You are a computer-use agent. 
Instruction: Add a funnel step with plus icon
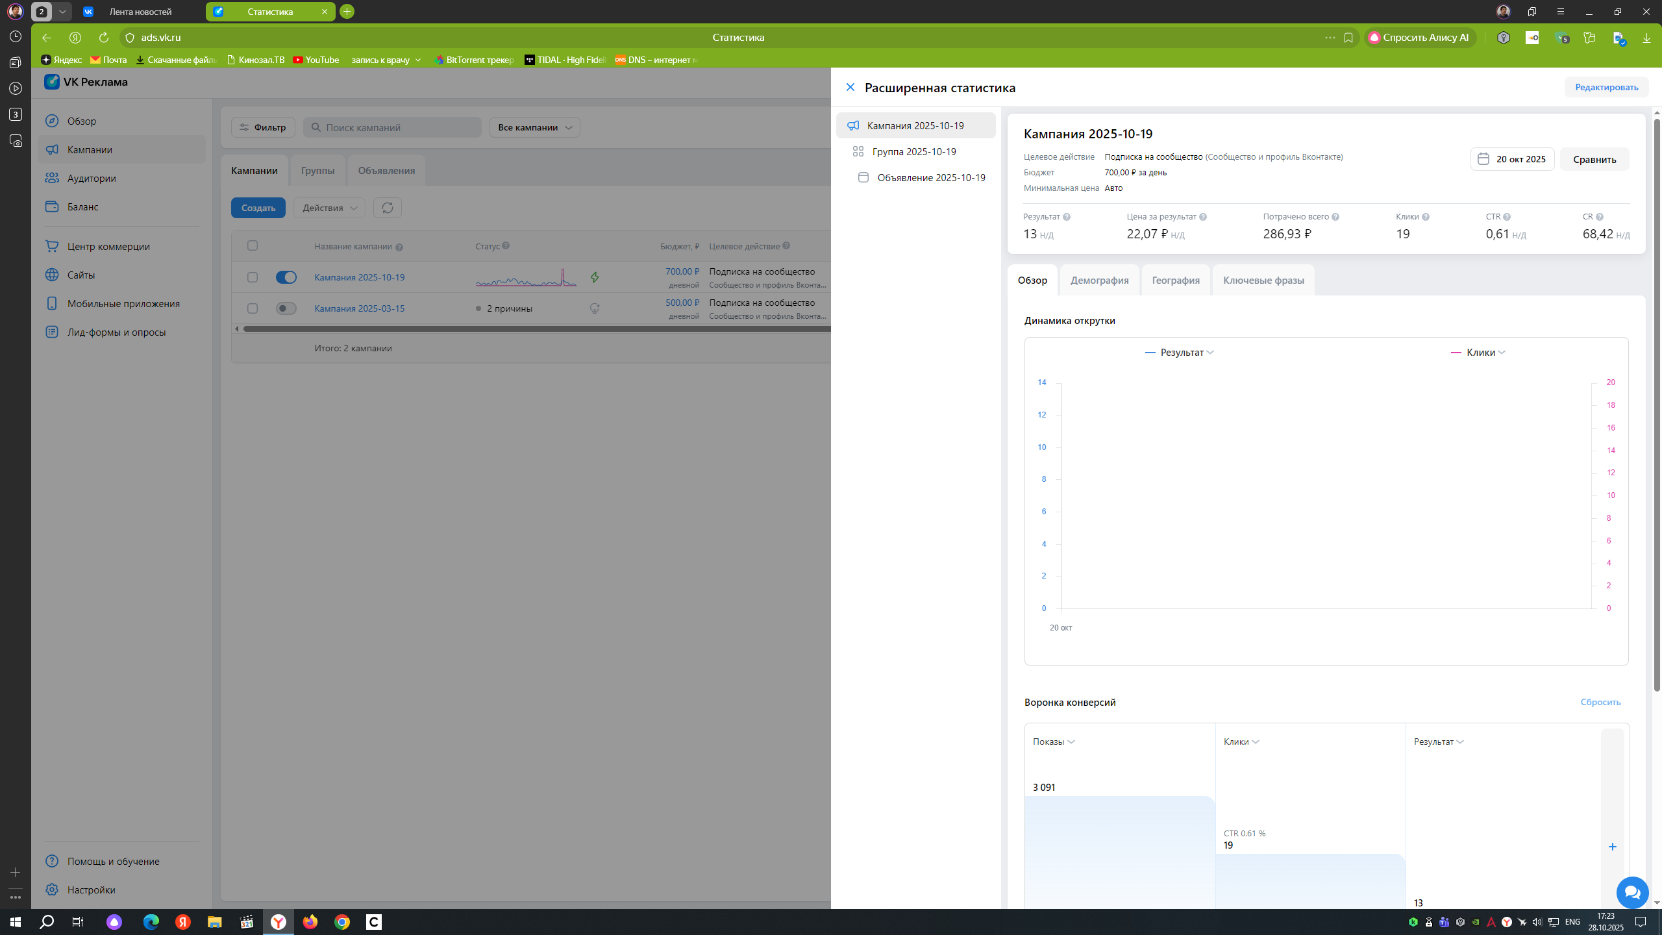coord(1613,847)
